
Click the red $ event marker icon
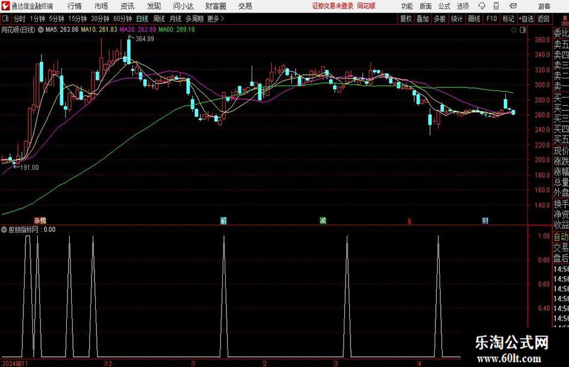click(x=409, y=221)
